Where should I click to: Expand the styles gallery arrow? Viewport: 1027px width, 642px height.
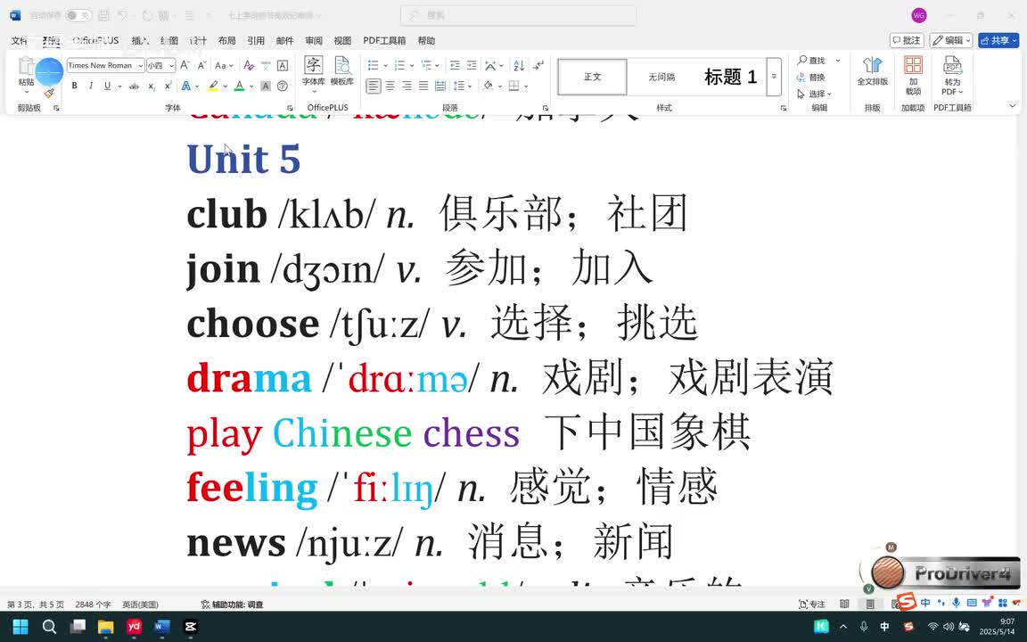(774, 77)
